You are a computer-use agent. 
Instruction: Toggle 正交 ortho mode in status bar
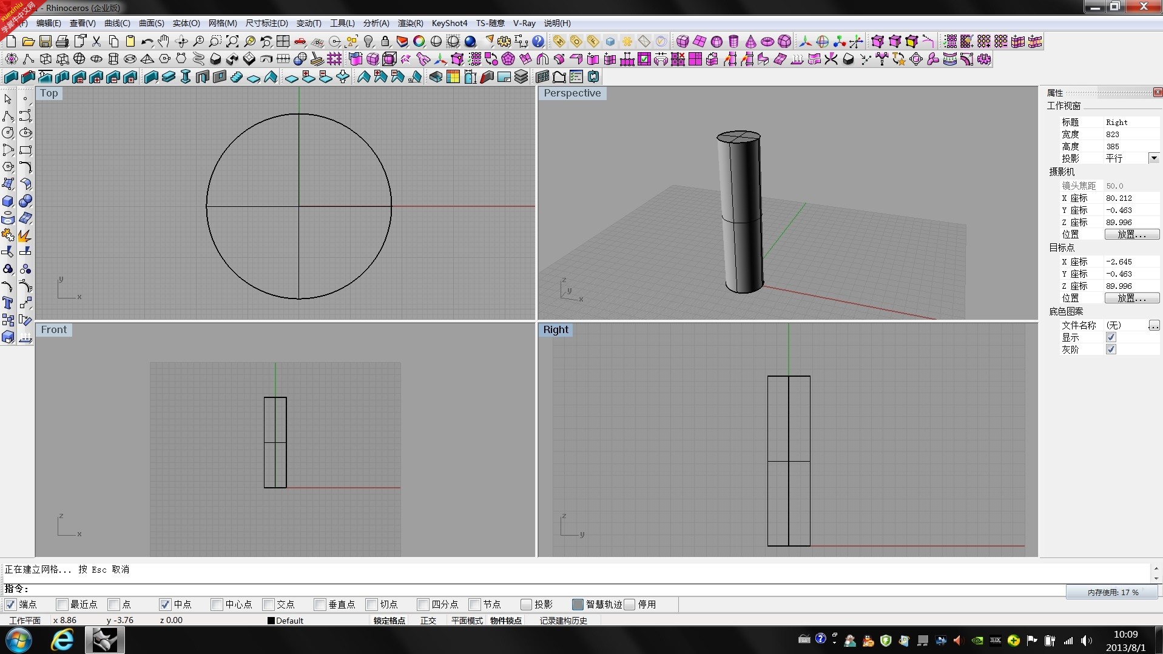pyautogui.click(x=428, y=621)
